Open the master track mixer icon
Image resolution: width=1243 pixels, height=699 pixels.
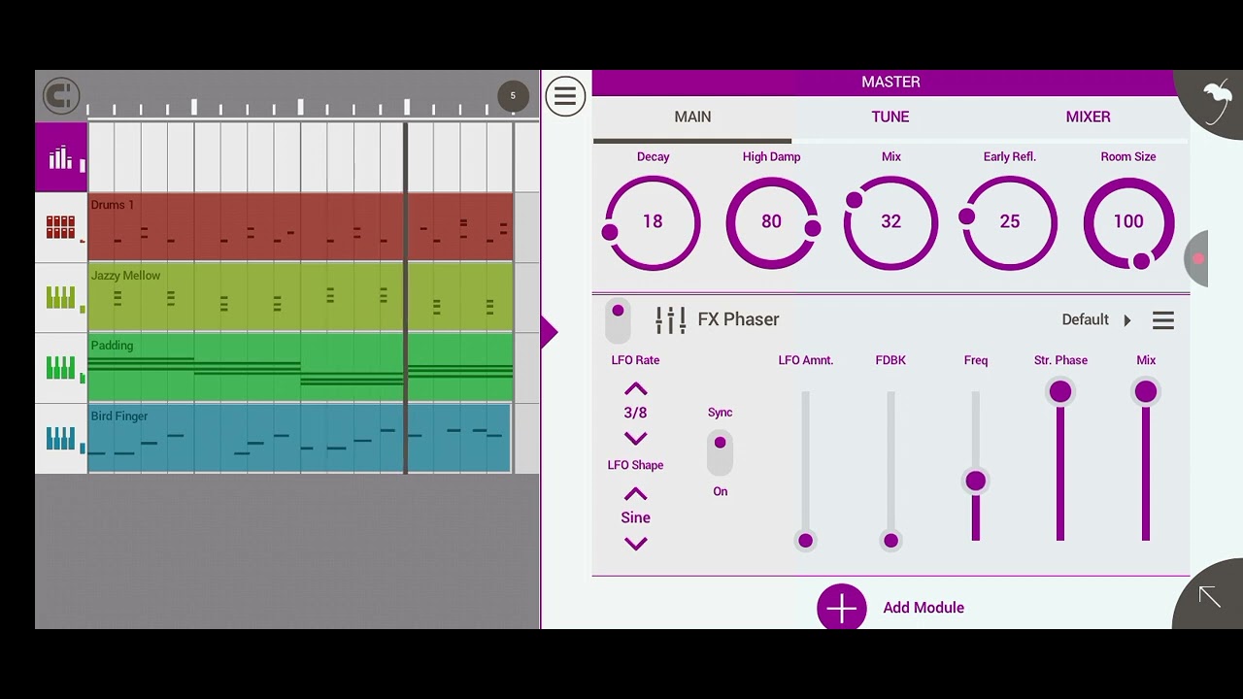pyautogui.click(x=61, y=157)
